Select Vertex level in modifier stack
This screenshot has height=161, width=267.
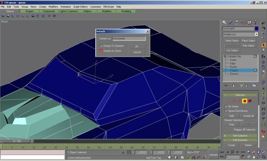(x=233, y=60)
